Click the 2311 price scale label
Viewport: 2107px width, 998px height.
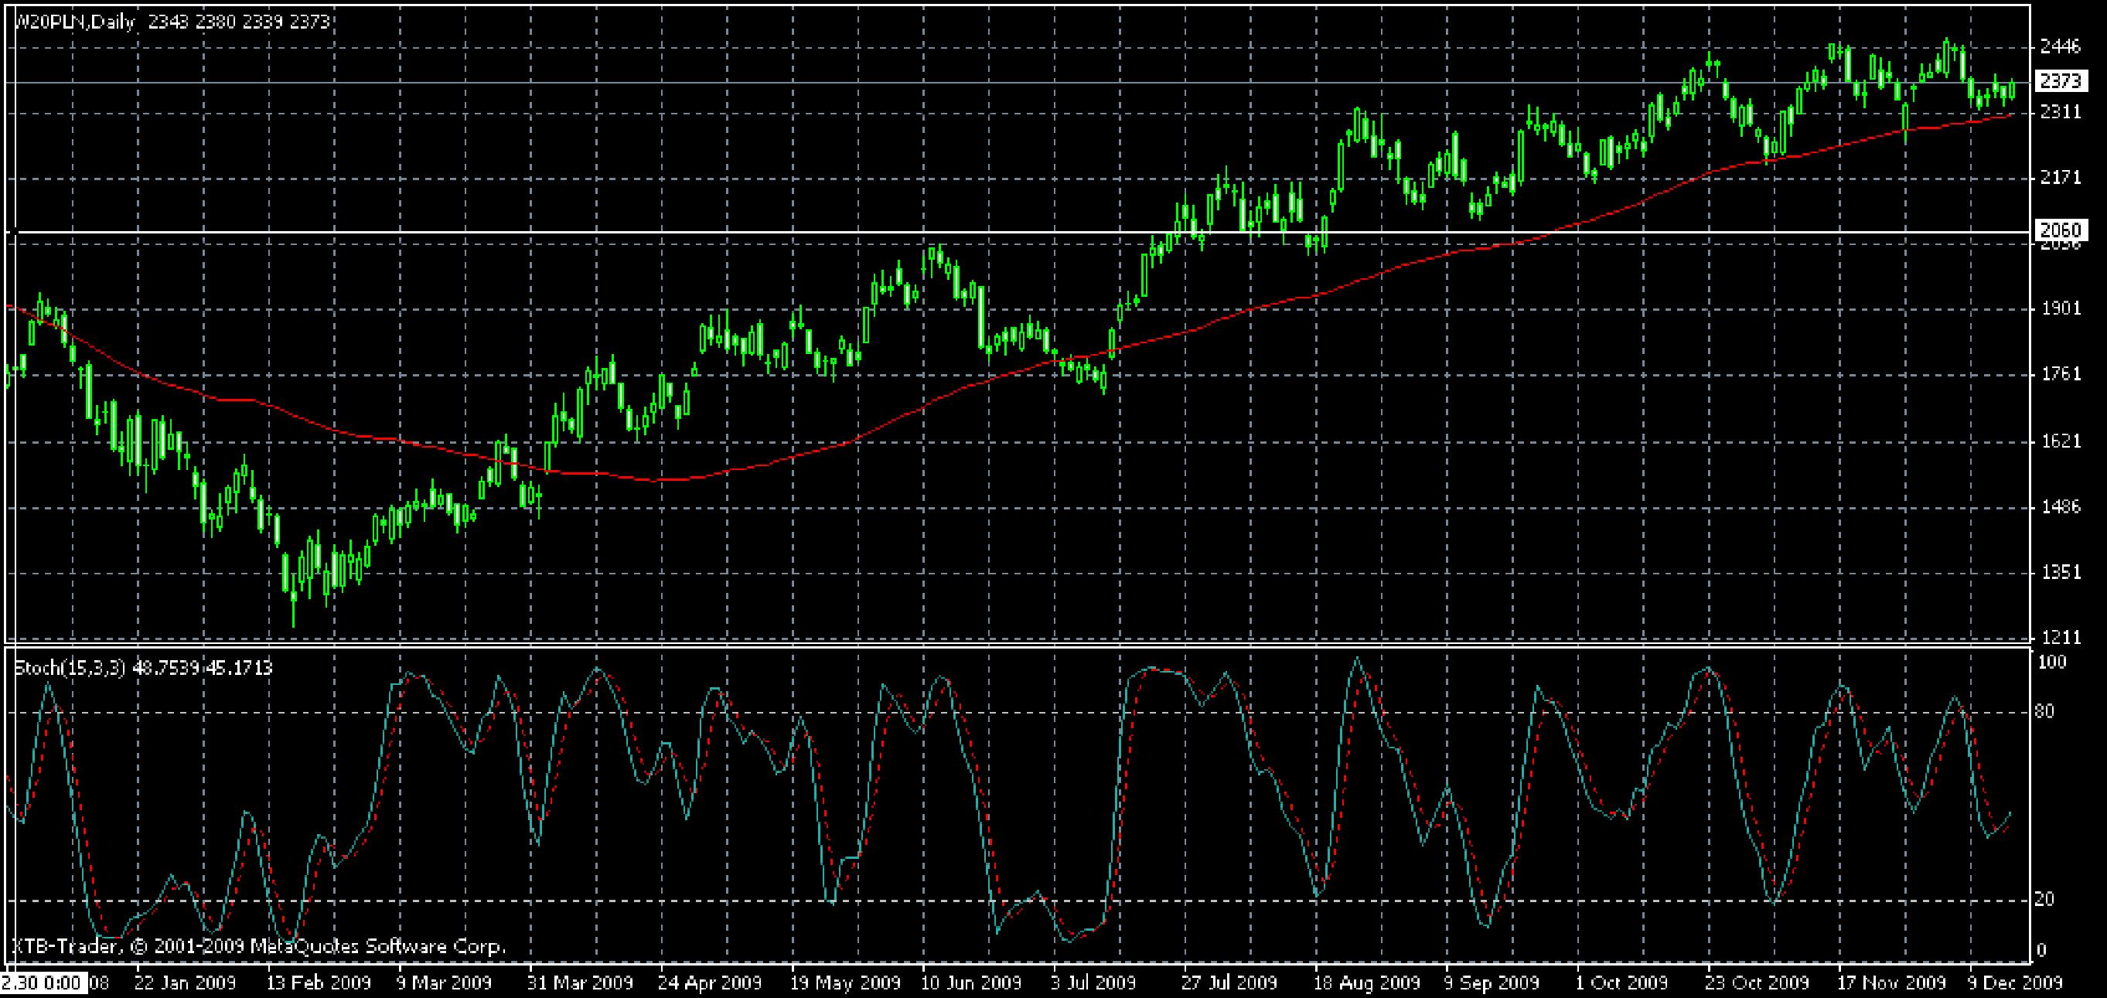[x=2061, y=112]
